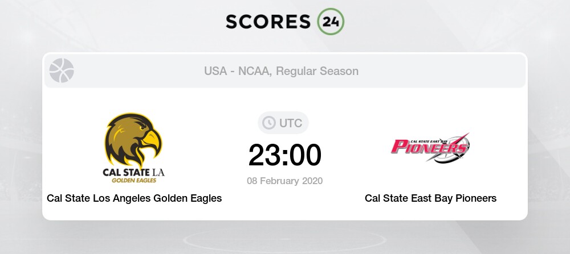Open Cal State Los Angeles Golden Eagles team page
Image resolution: width=570 pixels, height=254 pixels.
[x=134, y=198]
